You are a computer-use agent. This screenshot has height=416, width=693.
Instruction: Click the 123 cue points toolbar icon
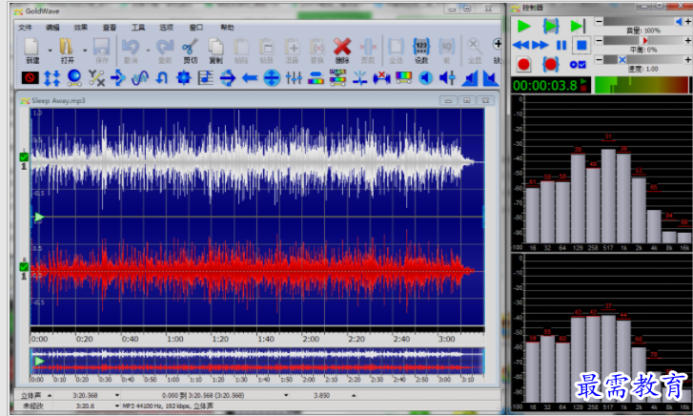(421, 47)
